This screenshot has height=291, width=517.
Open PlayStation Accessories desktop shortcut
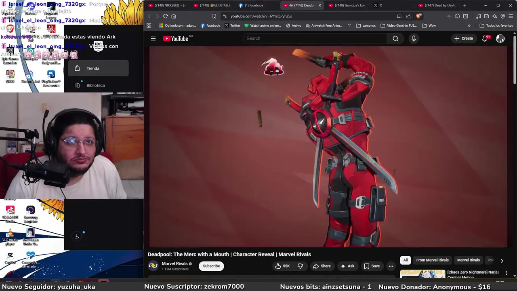(x=51, y=78)
